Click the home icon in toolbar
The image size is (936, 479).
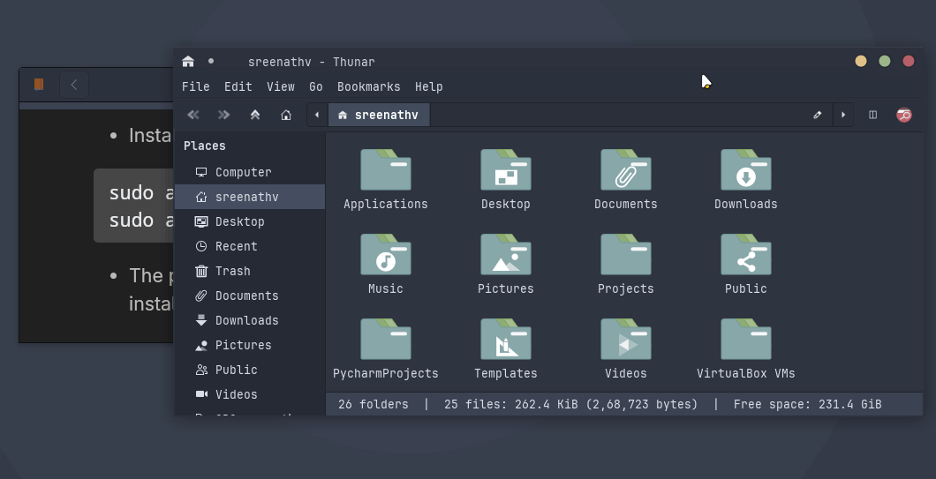pyautogui.click(x=286, y=115)
